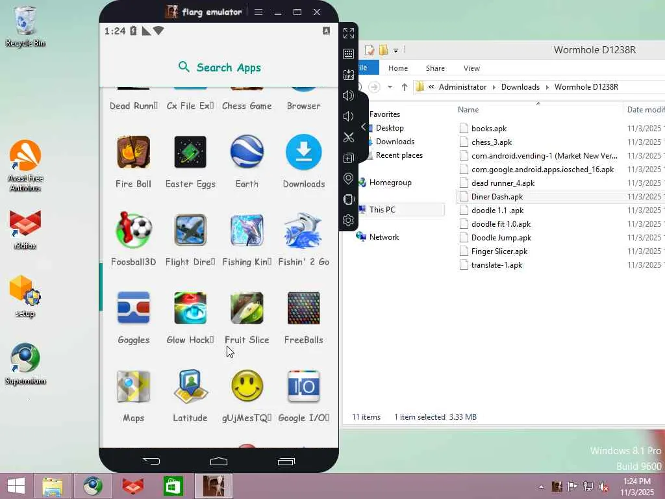This screenshot has width=665, height=499.
Task: Open Fishin' 2 Go app
Action: (x=304, y=231)
